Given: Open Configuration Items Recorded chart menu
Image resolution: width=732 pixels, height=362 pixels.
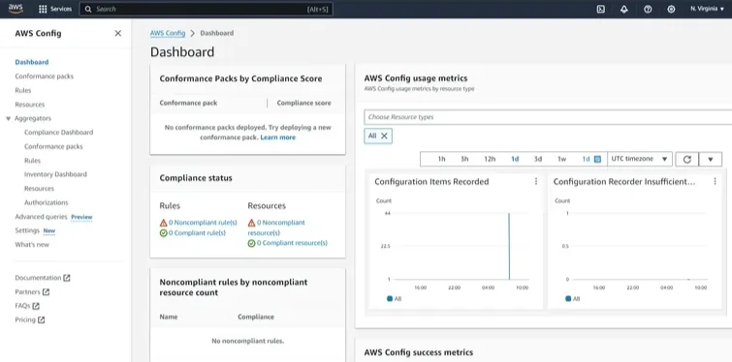Looking at the screenshot, I should point(536,181).
